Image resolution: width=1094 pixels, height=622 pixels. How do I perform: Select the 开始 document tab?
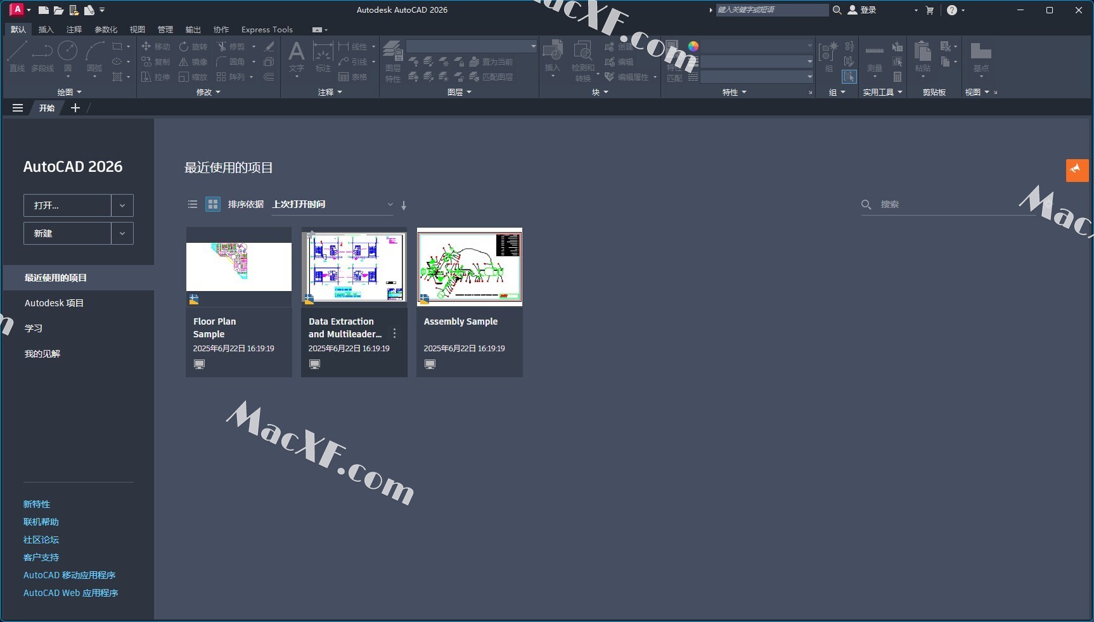click(x=47, y=108)
